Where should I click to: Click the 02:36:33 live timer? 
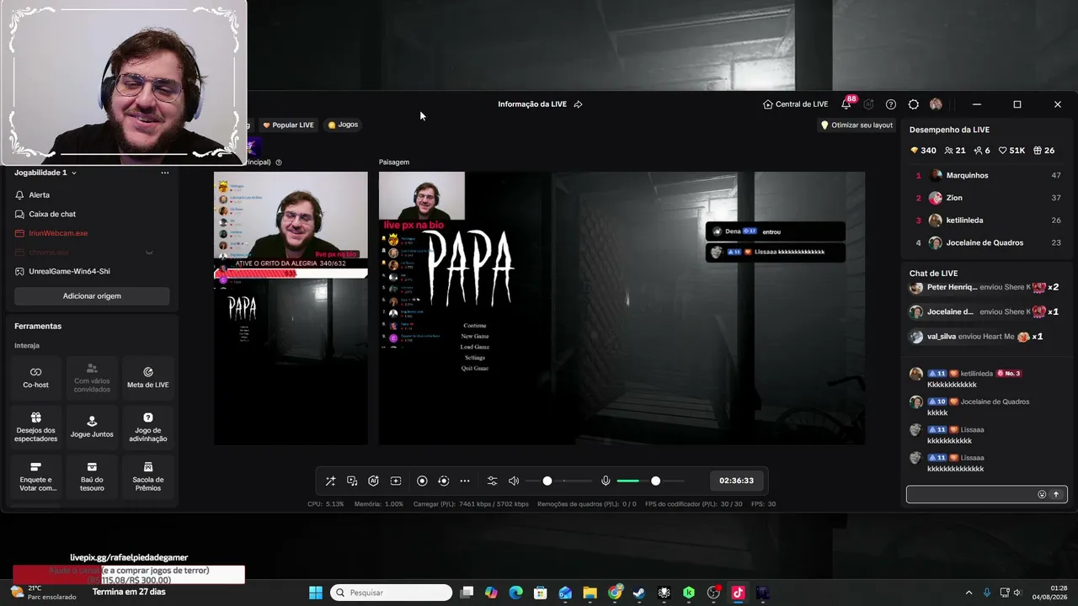736,481
